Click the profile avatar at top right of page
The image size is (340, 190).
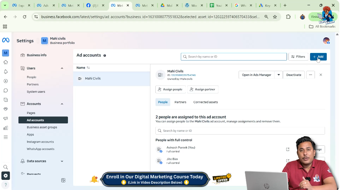[x=326, y=40]
